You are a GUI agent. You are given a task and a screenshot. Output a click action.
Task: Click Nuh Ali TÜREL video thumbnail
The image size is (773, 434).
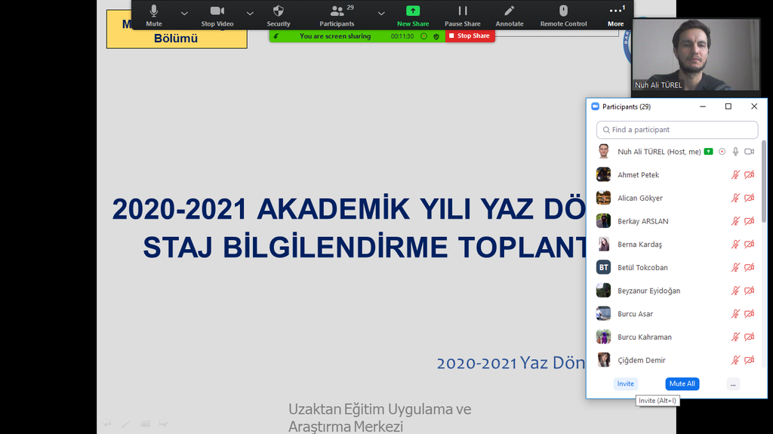(696, 54)
